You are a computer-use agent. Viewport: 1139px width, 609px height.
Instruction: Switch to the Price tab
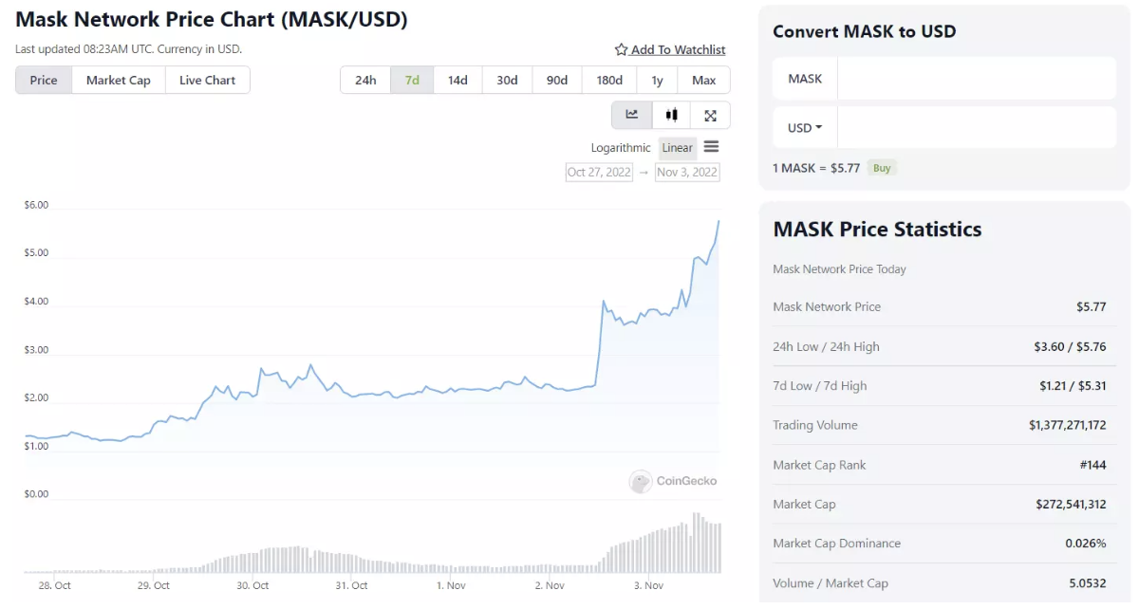pyautogui.click(x=44, y=80)
